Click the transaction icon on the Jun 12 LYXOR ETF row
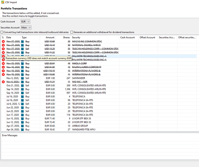 [x=22, y=122]
